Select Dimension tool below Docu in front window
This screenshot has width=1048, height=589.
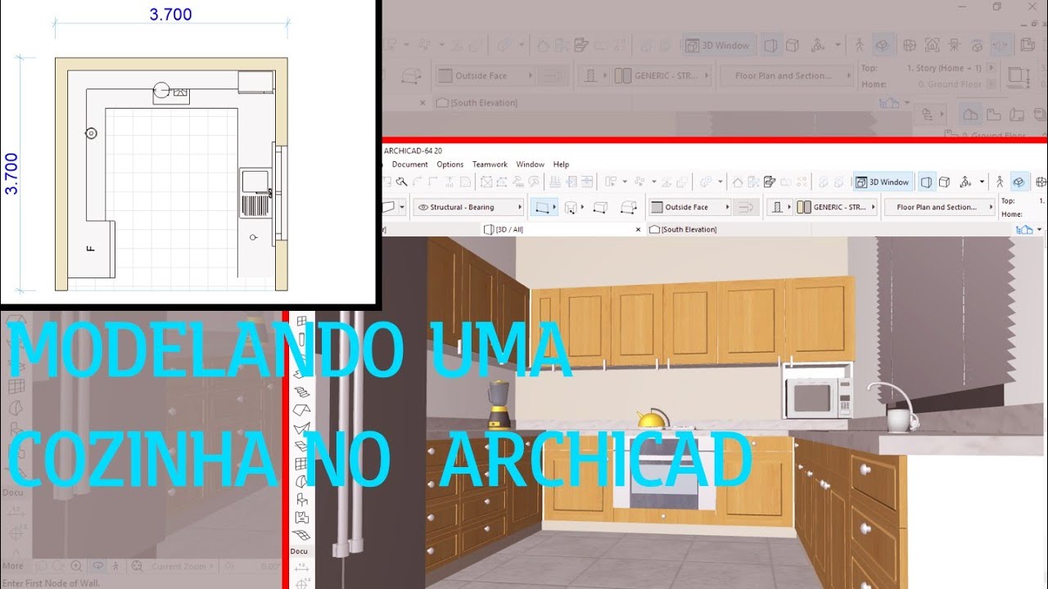pyautogui.click(x=302, y=566)
